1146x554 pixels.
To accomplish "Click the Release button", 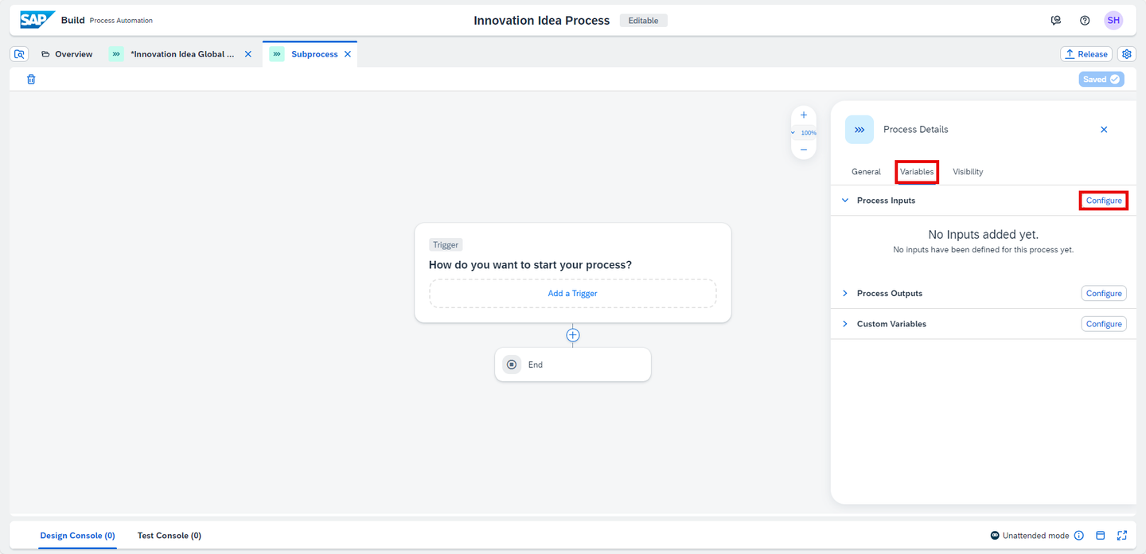I will coord(1086,54).
